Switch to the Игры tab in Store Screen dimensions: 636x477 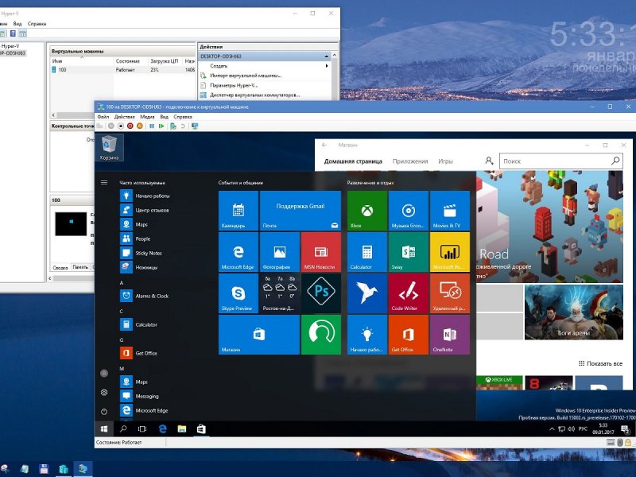445,161
